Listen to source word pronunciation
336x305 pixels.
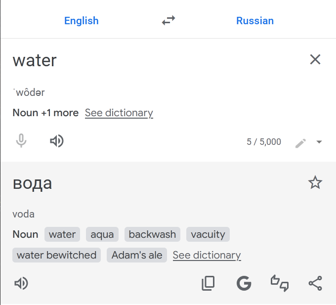pos(57,141)
